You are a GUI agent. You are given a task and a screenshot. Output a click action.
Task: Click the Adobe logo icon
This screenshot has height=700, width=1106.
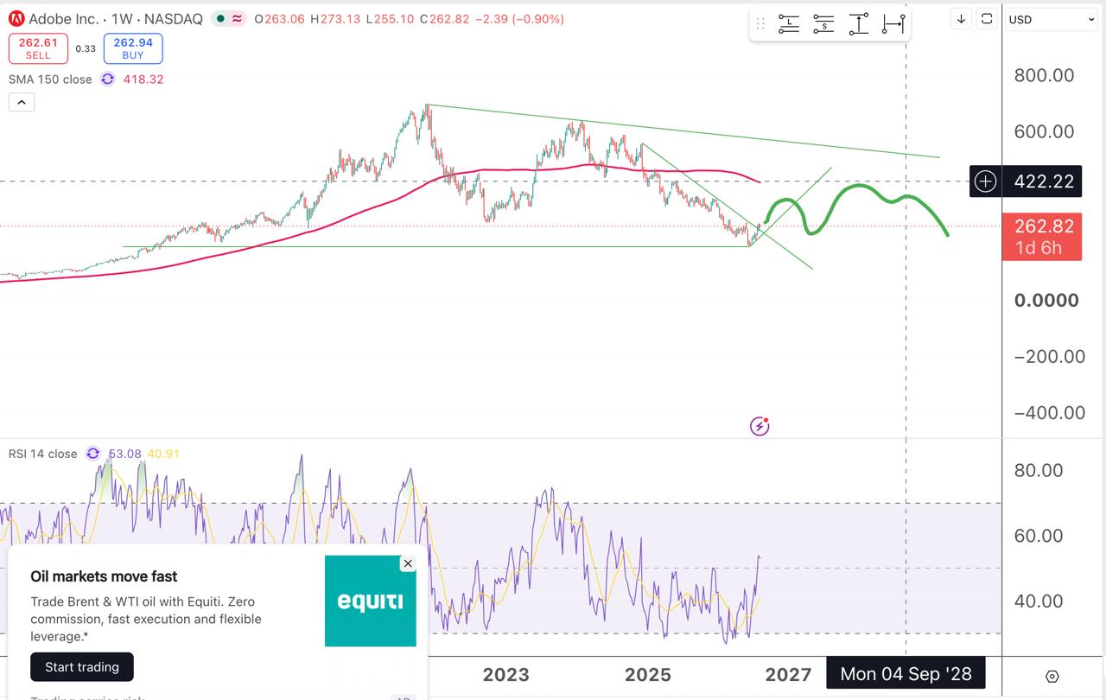coord(16,18)
